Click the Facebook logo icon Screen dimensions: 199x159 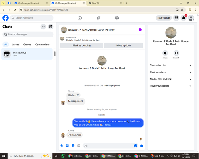click(x=6, y=18)
